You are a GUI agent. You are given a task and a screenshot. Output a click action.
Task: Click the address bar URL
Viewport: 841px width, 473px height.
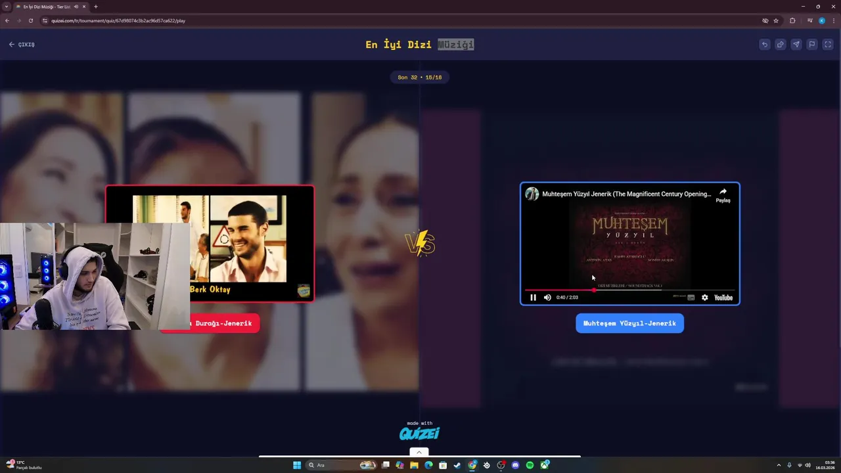coord(118,20)
